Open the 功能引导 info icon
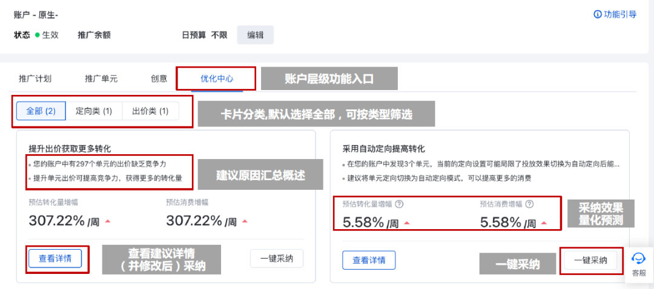Screen dimensions: 654x289 pos(597,15)
